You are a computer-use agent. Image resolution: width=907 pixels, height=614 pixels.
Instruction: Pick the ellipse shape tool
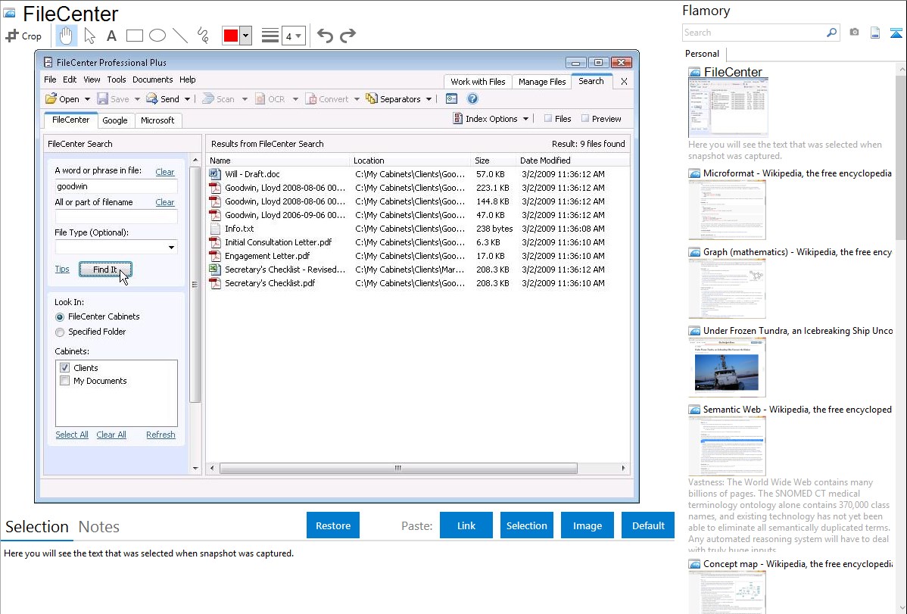(x=157, y=36)
